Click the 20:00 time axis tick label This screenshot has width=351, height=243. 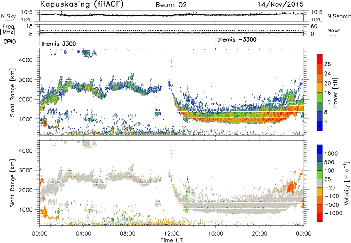pos(260,234)
